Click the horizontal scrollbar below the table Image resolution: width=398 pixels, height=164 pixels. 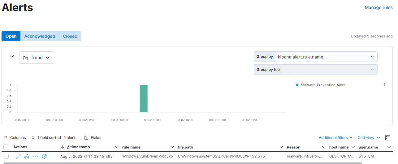point(183,163)
